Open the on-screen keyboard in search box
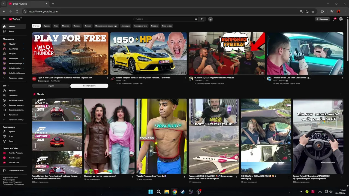Image resolution: width=349 pixels, height=196 pixels. [x=196, y=19]
